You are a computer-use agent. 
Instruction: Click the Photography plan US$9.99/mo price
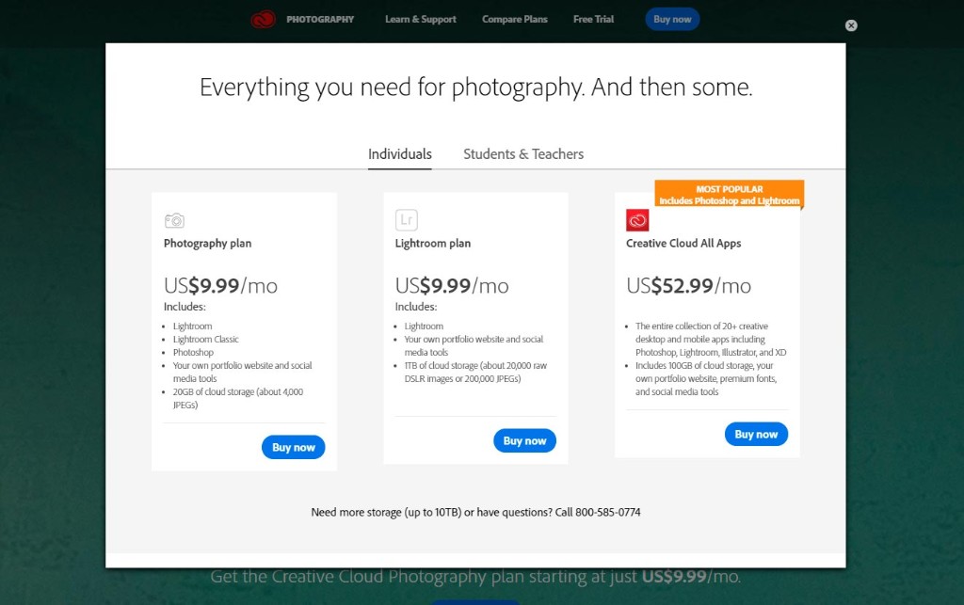[220, 286]
